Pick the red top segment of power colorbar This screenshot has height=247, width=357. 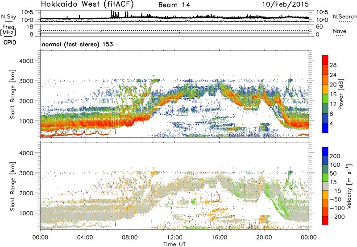click(325, 60)
